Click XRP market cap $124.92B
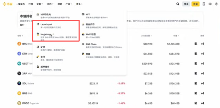 click(174, 73)
